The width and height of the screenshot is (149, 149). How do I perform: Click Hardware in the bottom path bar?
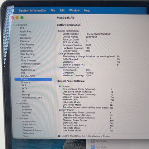[94, 136]
